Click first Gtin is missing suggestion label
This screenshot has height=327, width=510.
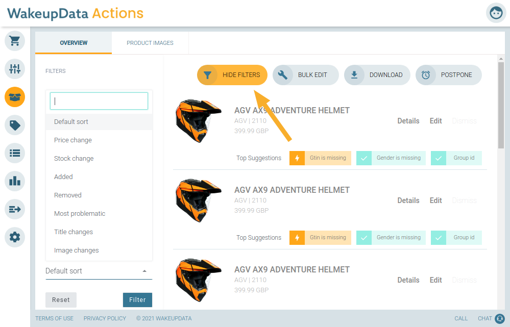tap(328, 158)
